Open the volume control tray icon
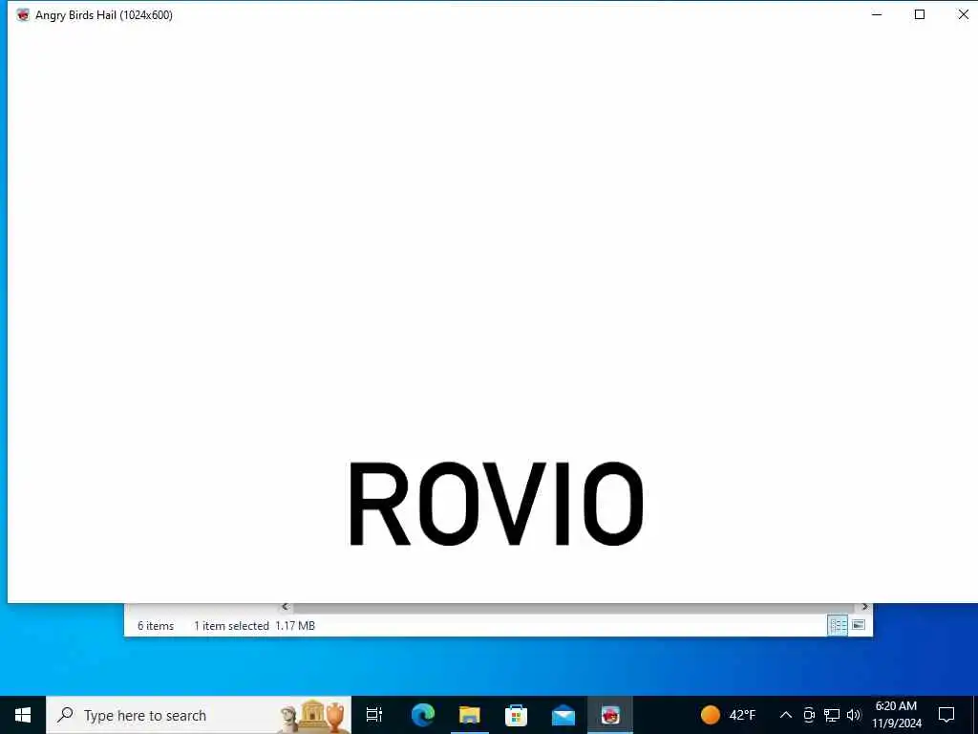Image resolution: width=978 pixels, height=734 pixels. 854,715
